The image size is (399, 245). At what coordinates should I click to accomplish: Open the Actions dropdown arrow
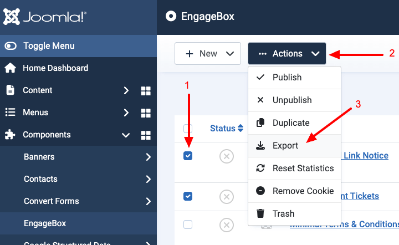click(x=315, y=54)
